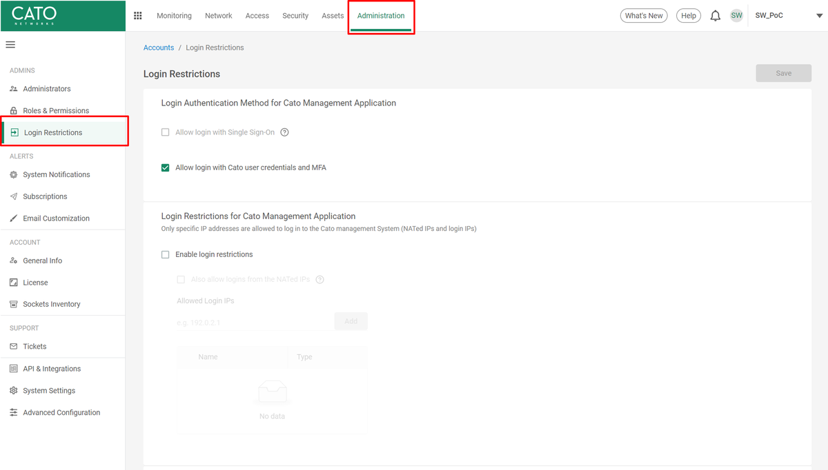Check Allow login with Single Sign-On
828x470 pixels.
click(166, 132)
